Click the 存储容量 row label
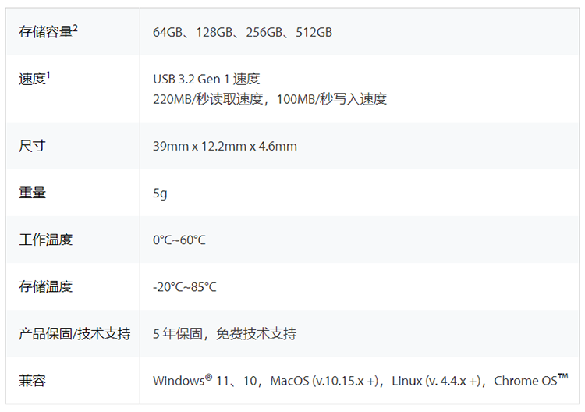The height and width of the screenshot is (412, 585). click(x=45, y=32)
